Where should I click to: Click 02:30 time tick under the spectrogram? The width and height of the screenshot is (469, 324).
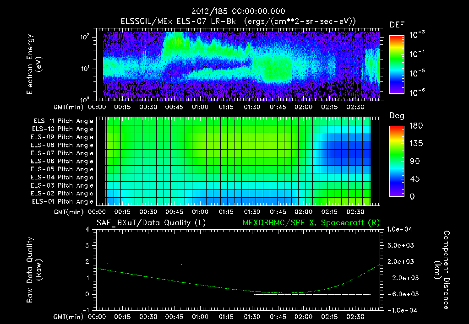(355, 107)
